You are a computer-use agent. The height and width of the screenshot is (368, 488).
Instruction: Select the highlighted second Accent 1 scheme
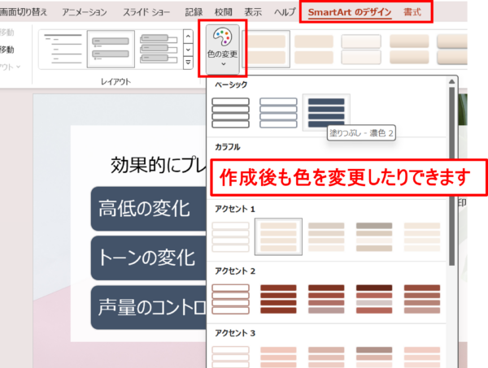pyautogui.click(x=278, y=236)
